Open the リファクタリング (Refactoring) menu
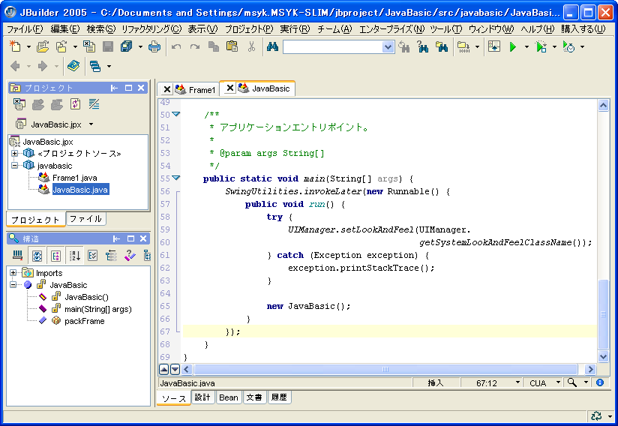This screenshot has height=426, width=618. 151,29
